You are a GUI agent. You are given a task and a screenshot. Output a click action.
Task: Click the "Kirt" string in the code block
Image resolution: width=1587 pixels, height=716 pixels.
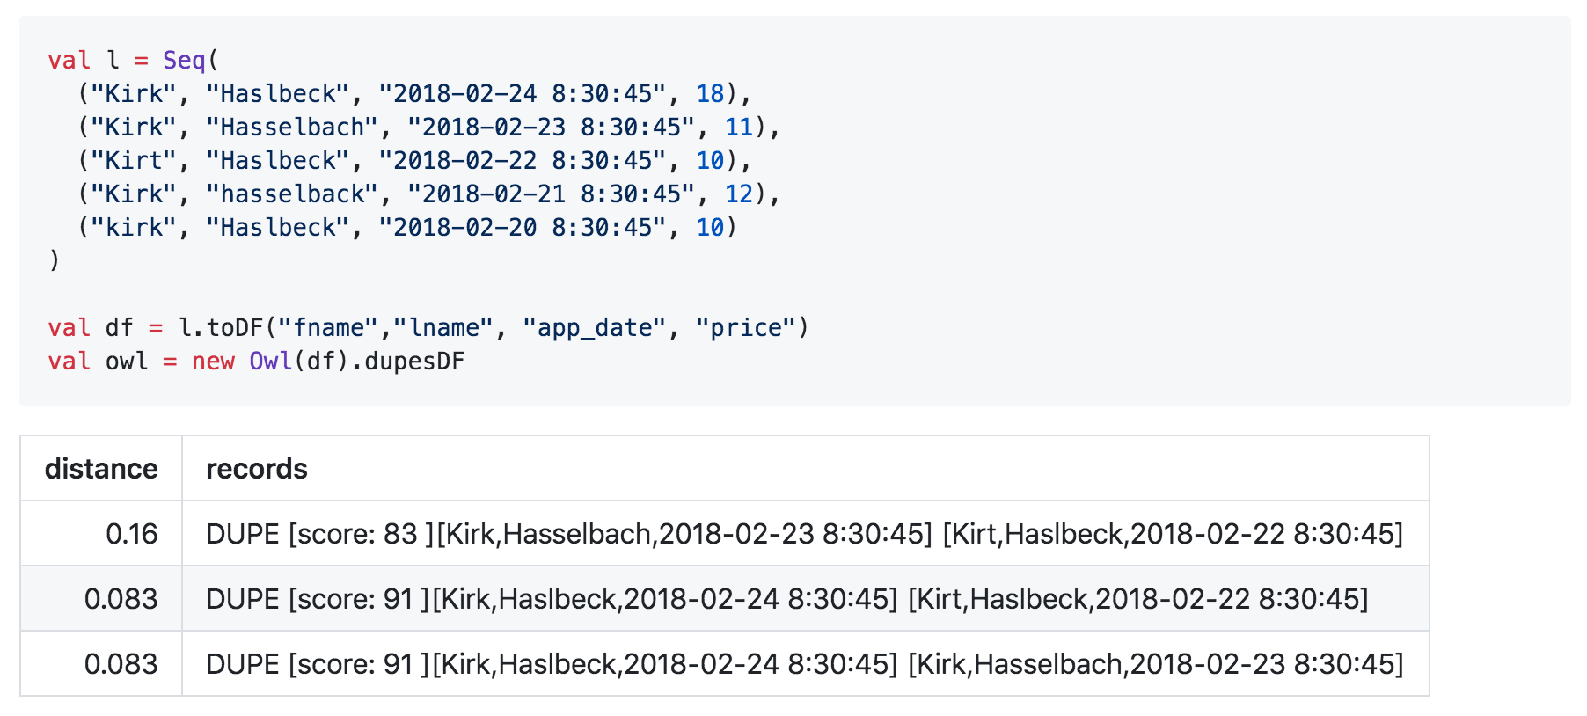click(x=134, y=160)
